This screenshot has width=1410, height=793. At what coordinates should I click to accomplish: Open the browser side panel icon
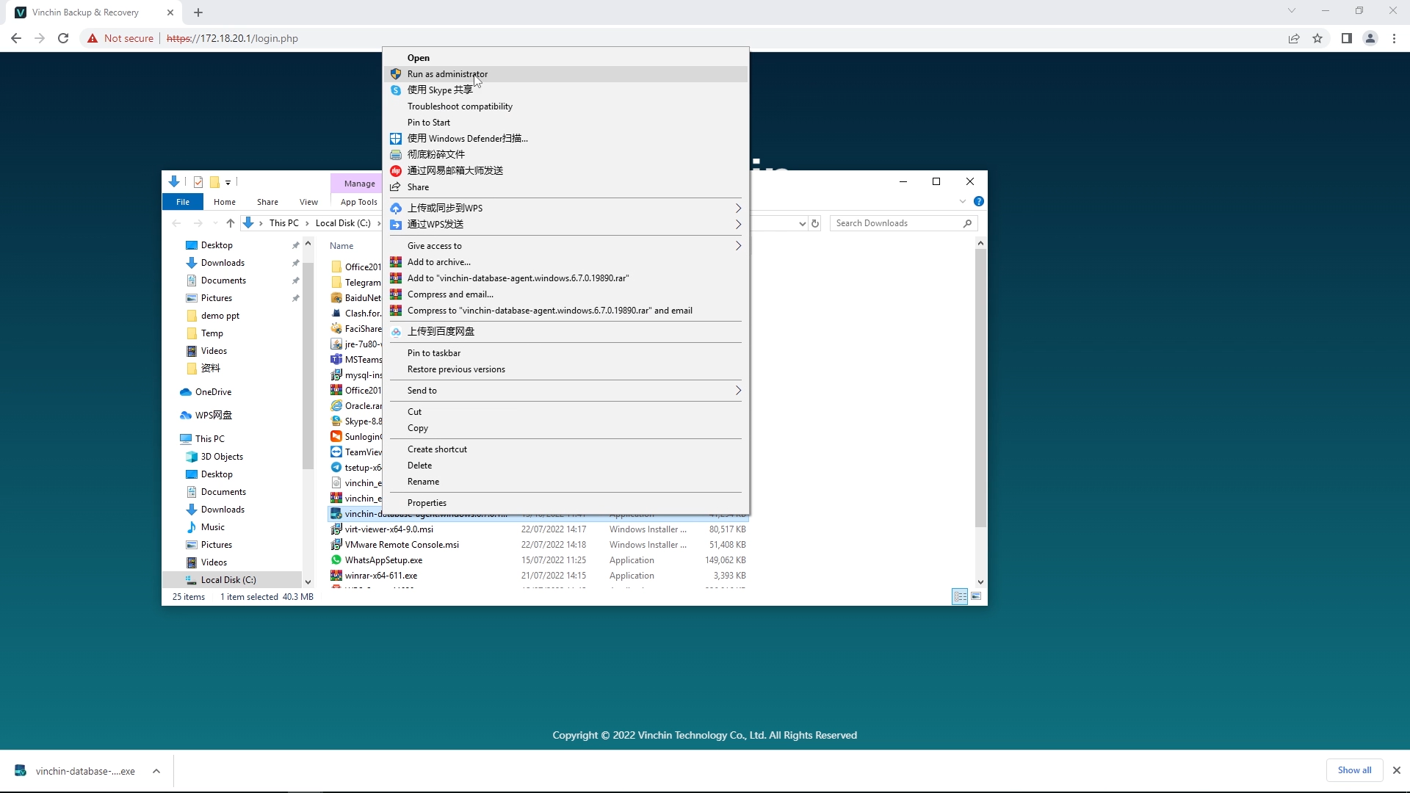pos(1347,38)
